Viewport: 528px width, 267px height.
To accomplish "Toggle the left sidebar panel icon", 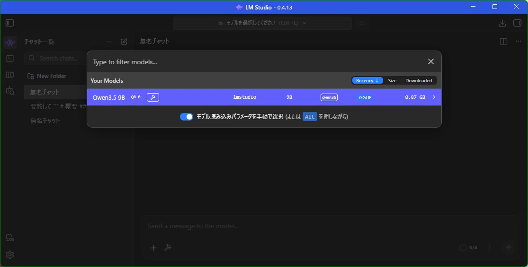I will click(10, 23).
